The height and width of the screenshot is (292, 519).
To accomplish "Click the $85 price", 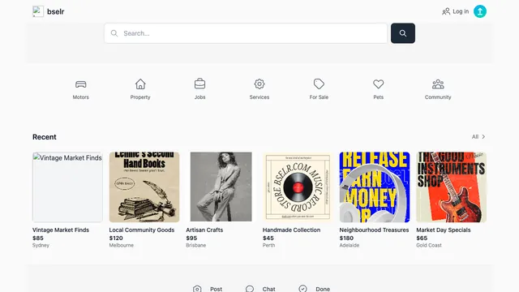I will [x=38, y=238].
